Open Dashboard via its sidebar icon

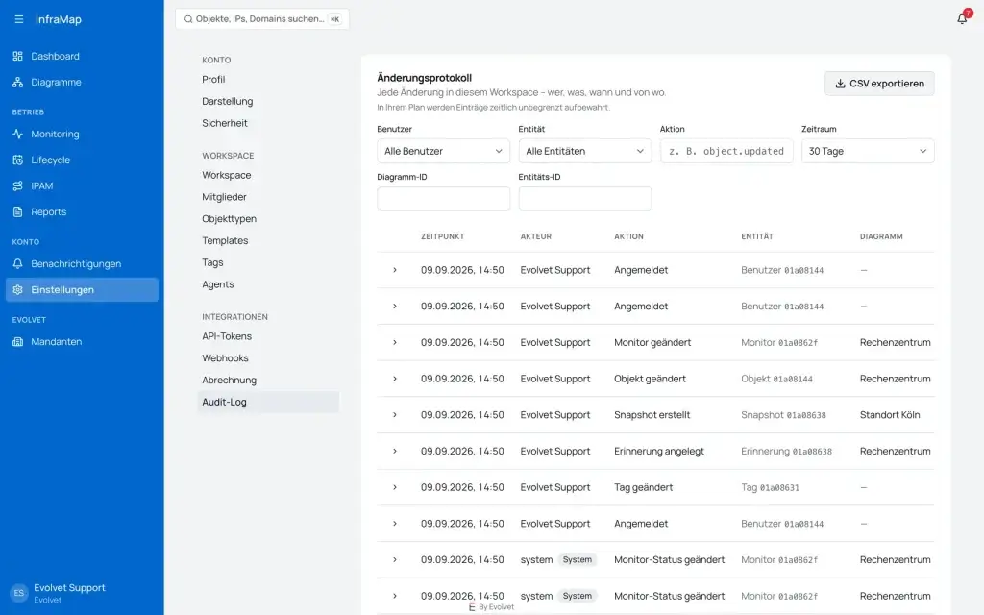point(17,56)
